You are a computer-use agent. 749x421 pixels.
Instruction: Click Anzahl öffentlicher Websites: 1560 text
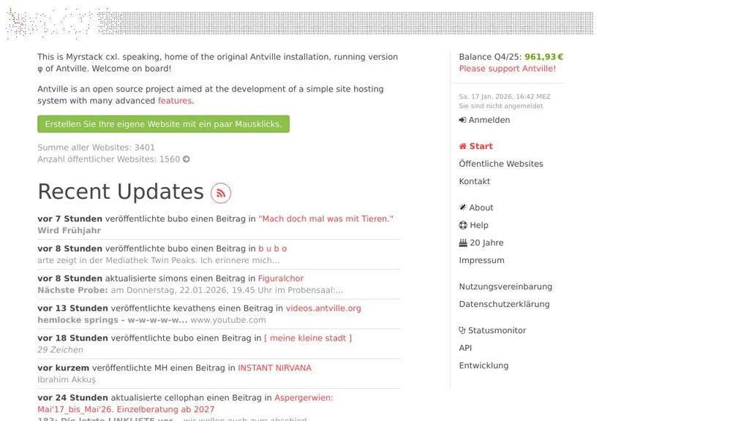coord(109,159)
